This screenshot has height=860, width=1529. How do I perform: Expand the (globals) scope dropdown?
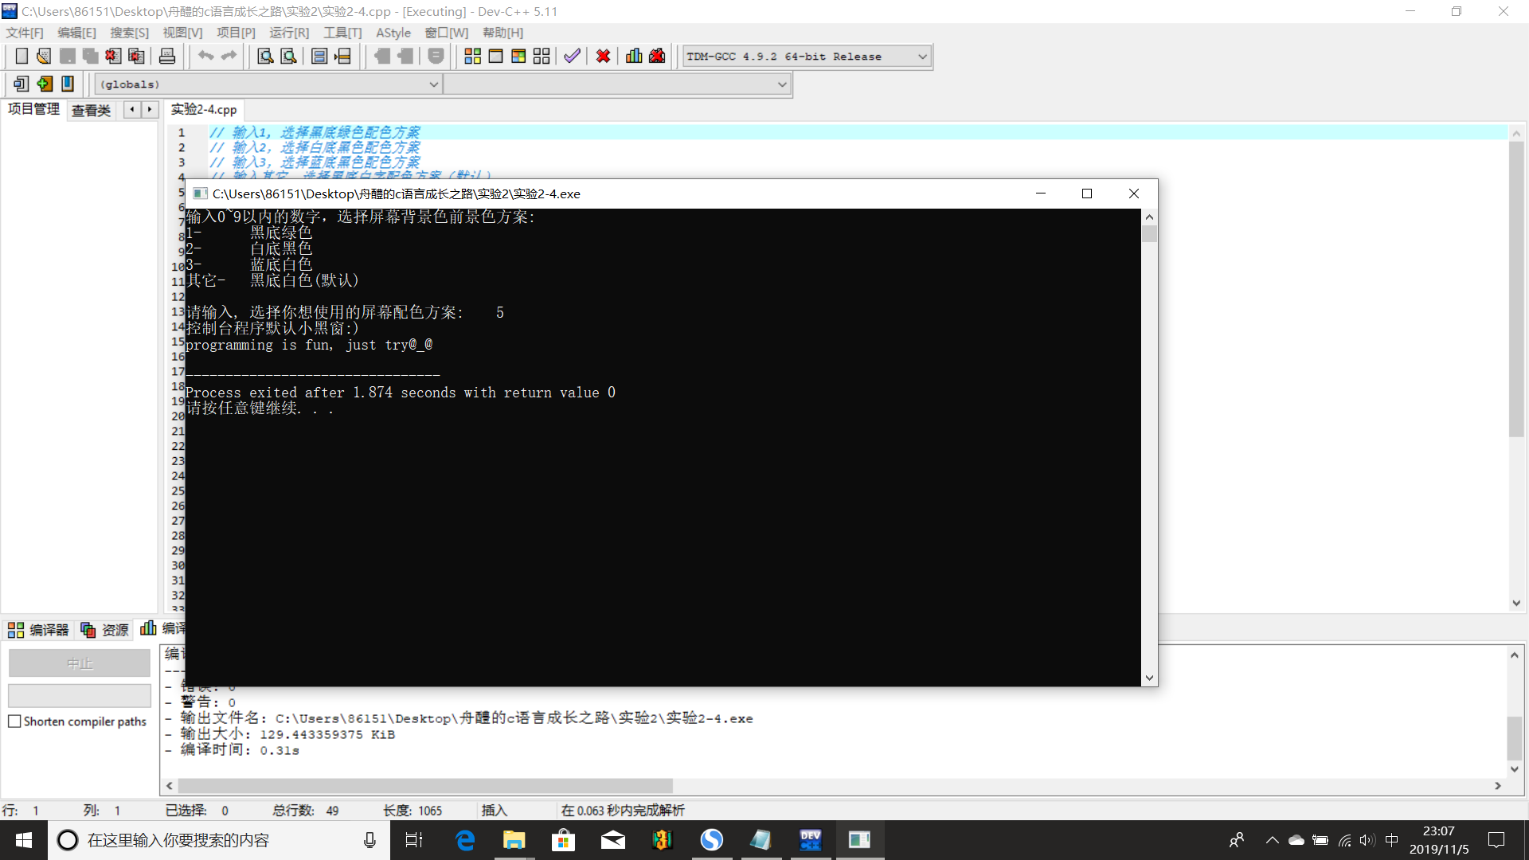tap(433, 84)
